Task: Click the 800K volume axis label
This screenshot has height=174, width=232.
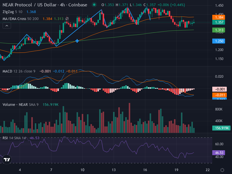Action: 219,109
